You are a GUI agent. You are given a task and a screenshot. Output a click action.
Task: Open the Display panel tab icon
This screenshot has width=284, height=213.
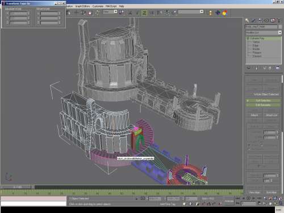pyautogui.click(x=273, y=20)
